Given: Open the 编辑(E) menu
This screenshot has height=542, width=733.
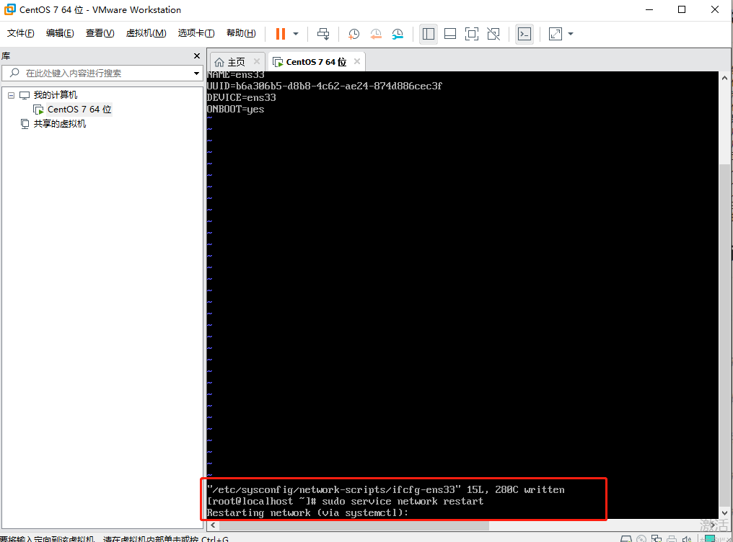Looking at the screenshot, I should tap(60, 33).
